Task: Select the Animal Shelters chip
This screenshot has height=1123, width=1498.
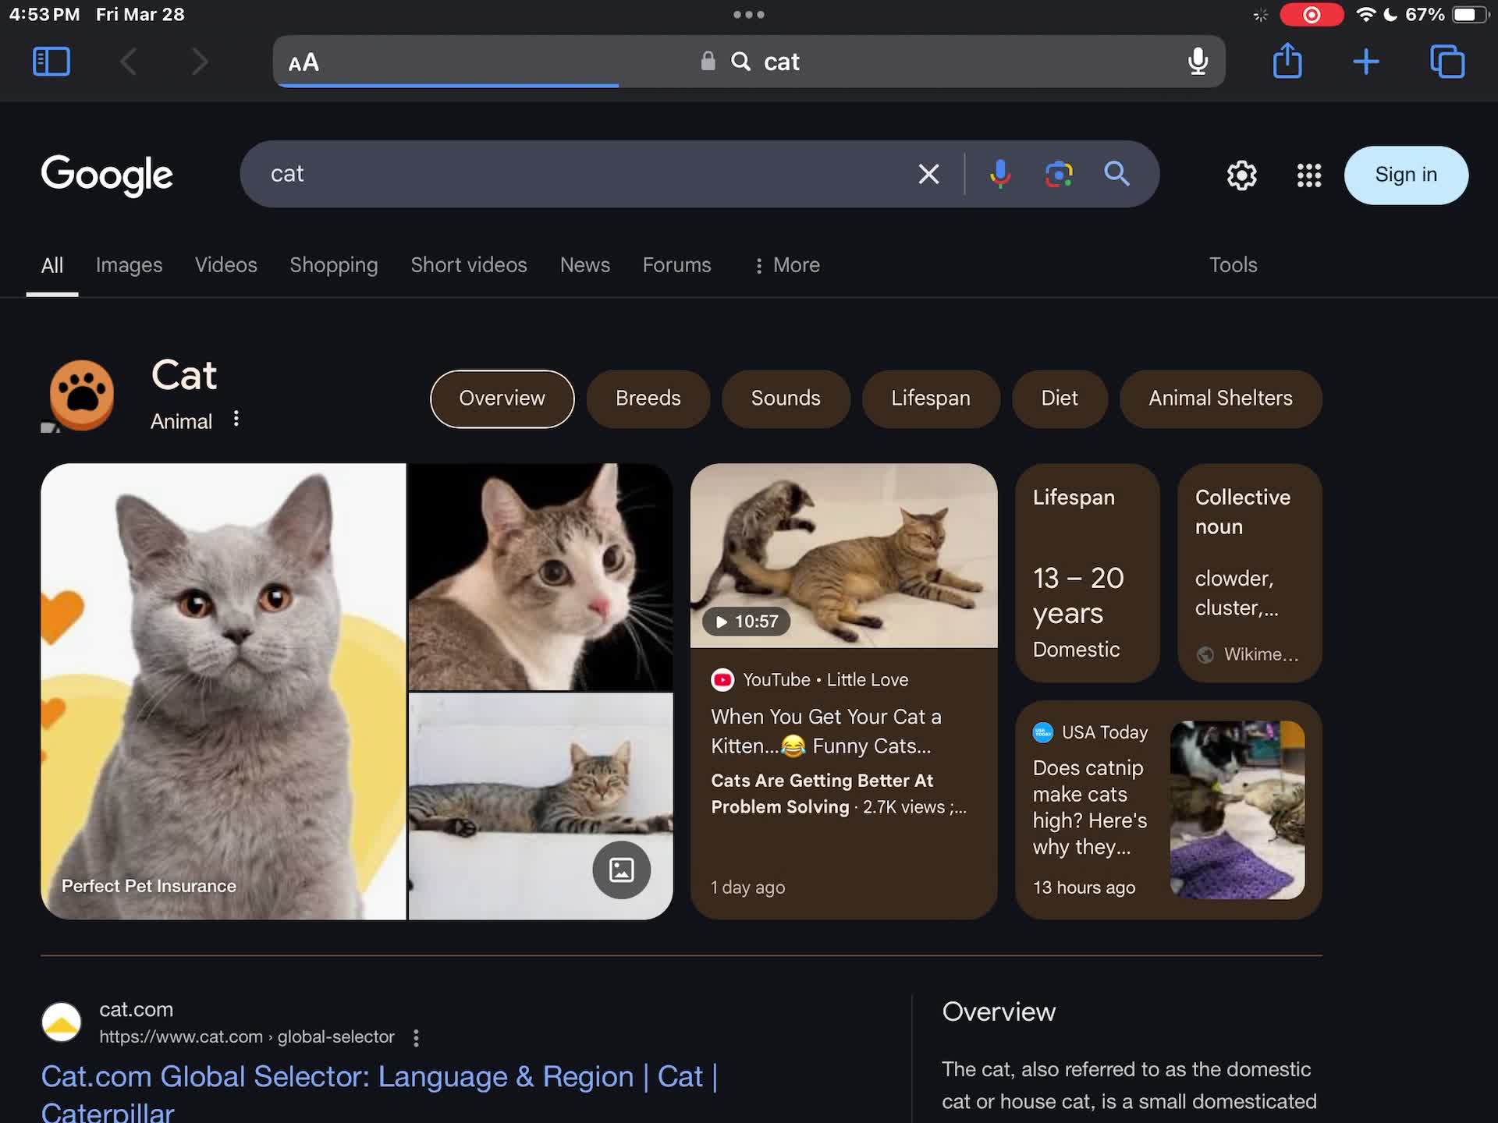Action: (x=1220, y=399)
